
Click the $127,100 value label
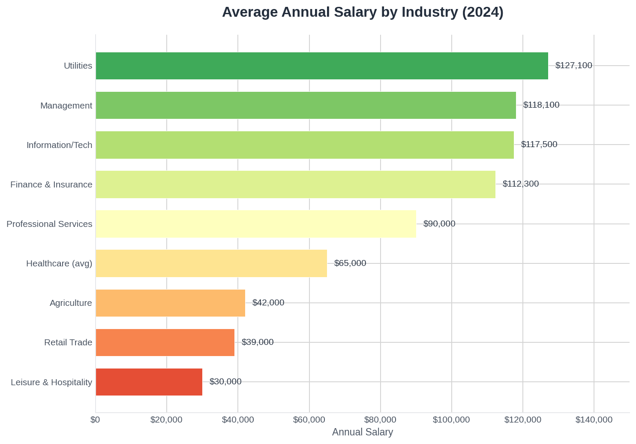[x=574, y=65]
